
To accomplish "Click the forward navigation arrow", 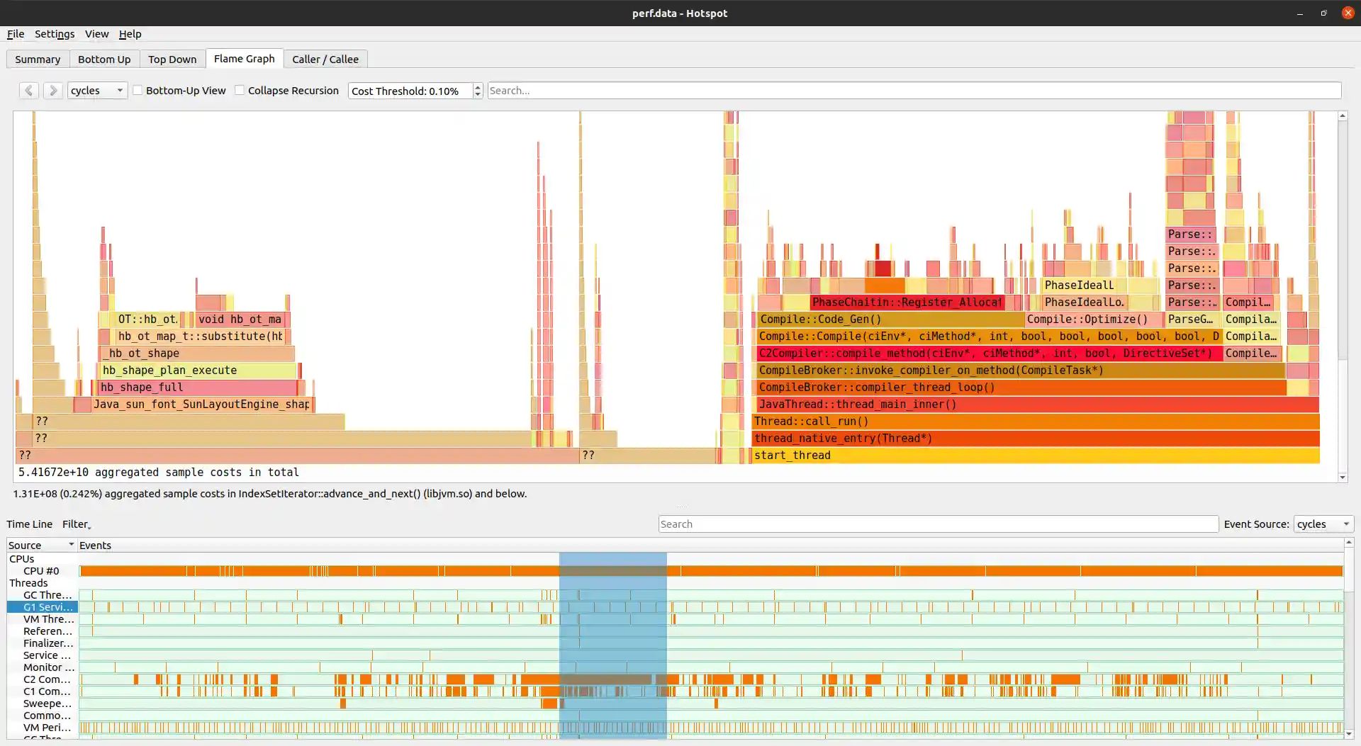I will tap(52, 90).
